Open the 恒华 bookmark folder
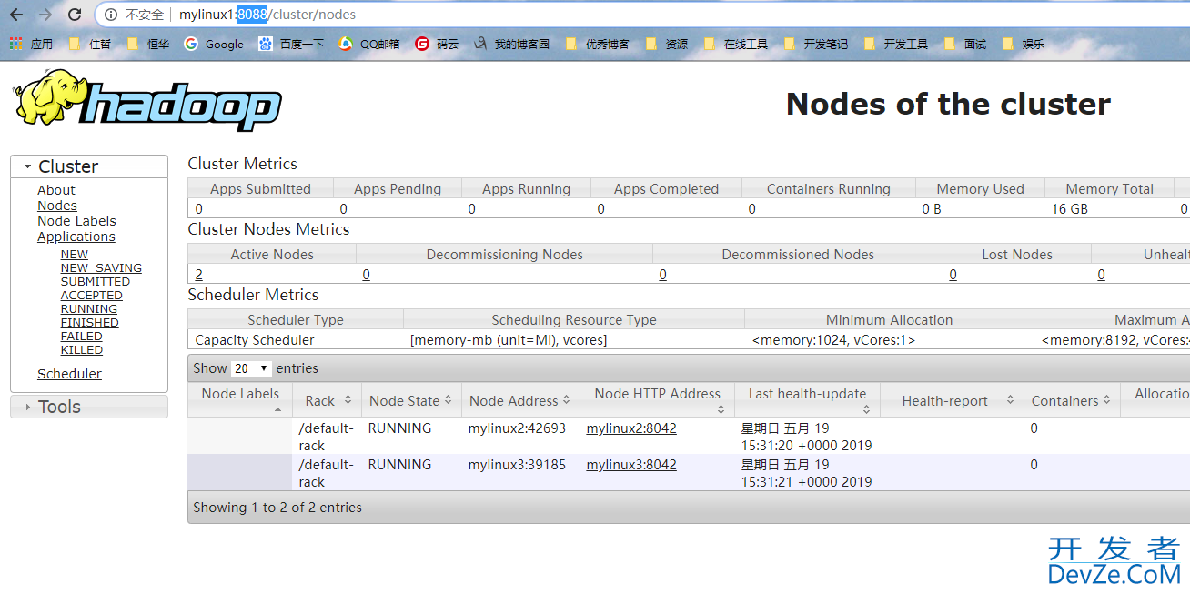Viewport: 1190px width, 594px height. [148, 44]
